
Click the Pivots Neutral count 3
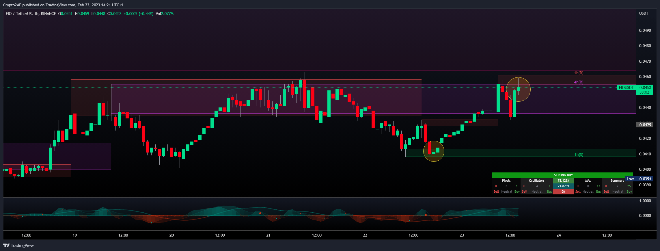(x=506, y=186)
